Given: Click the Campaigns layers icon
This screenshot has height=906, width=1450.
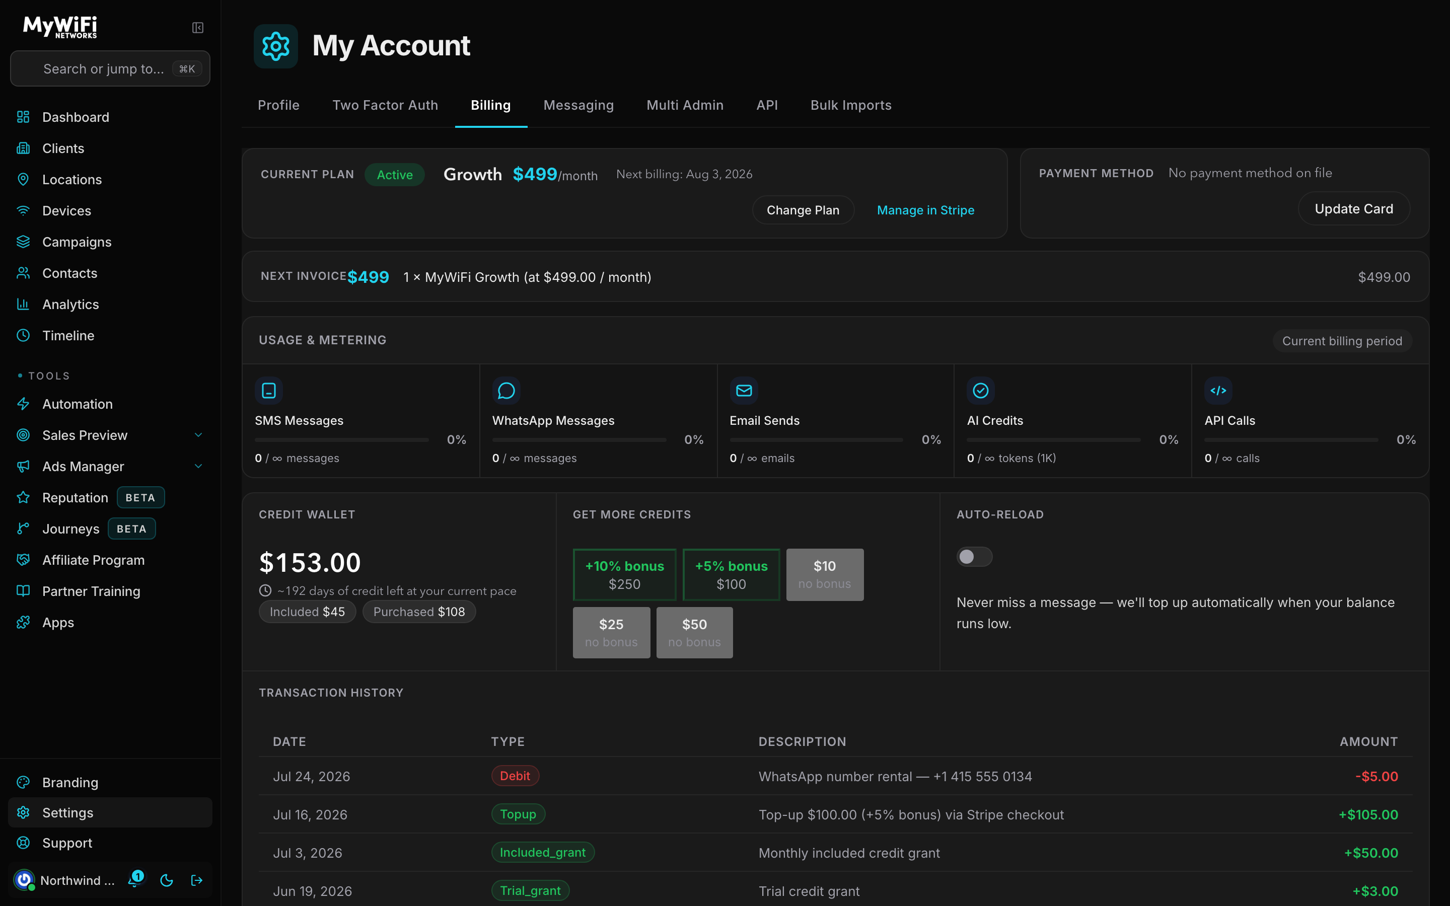Looking at the screenshot, I should 23,242.
